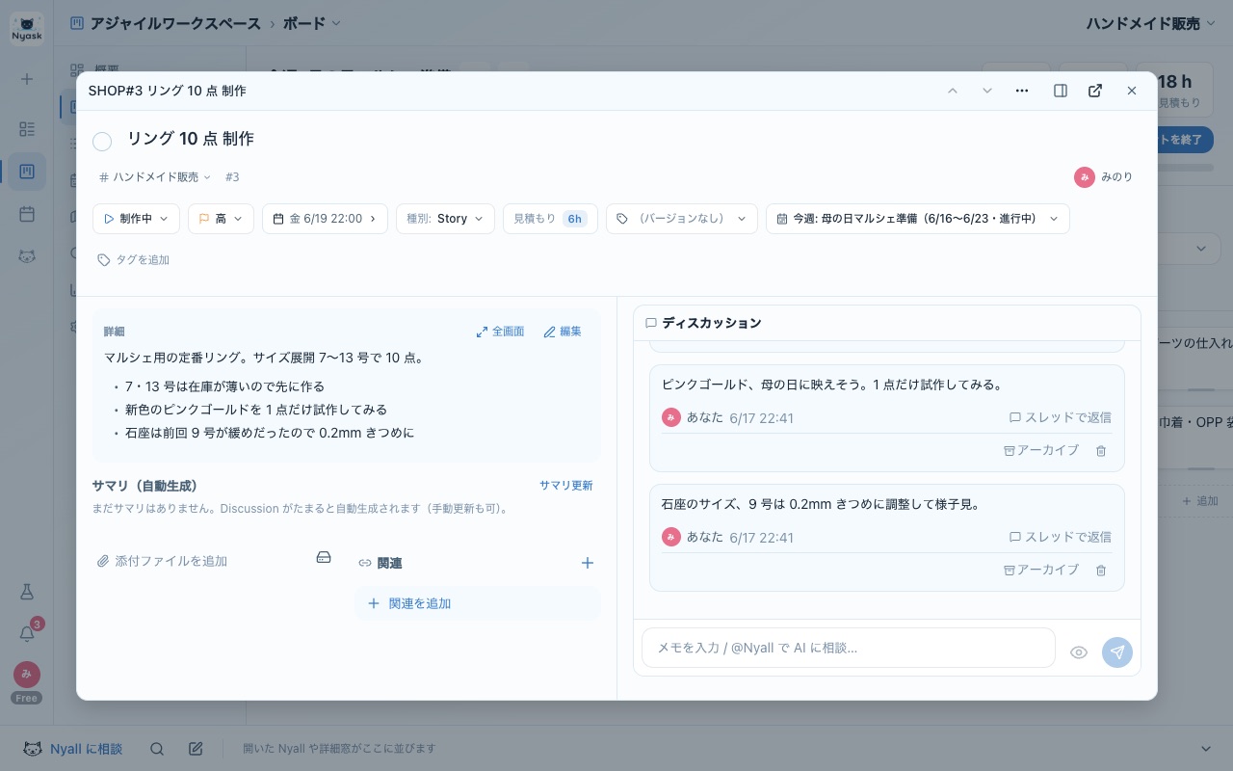This screenshot has height=771, width=1233.
Task: Click the plus create icon in left rail
Action: coord(27,79)
